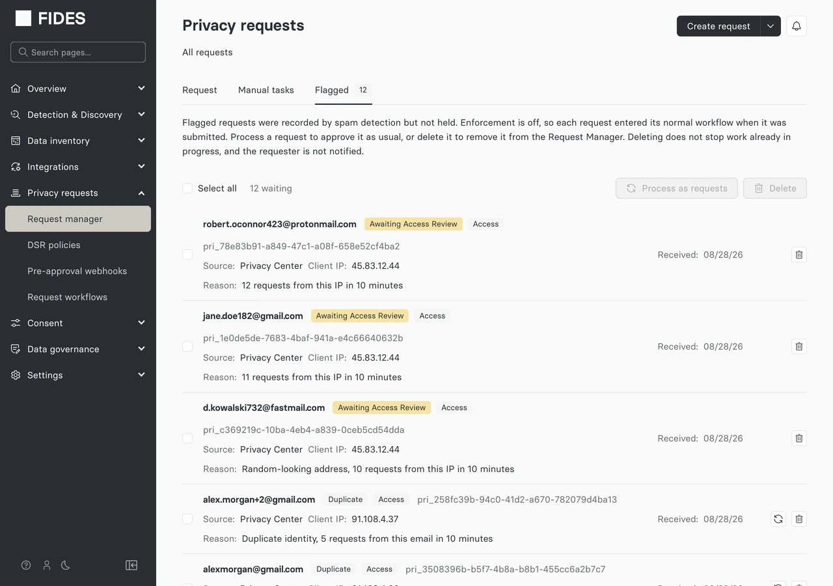Click ID pri_1e0de5de-7683-4baf-941a-e4c66640632b
The image size is (833, 586).
click(x=303, y=338)
